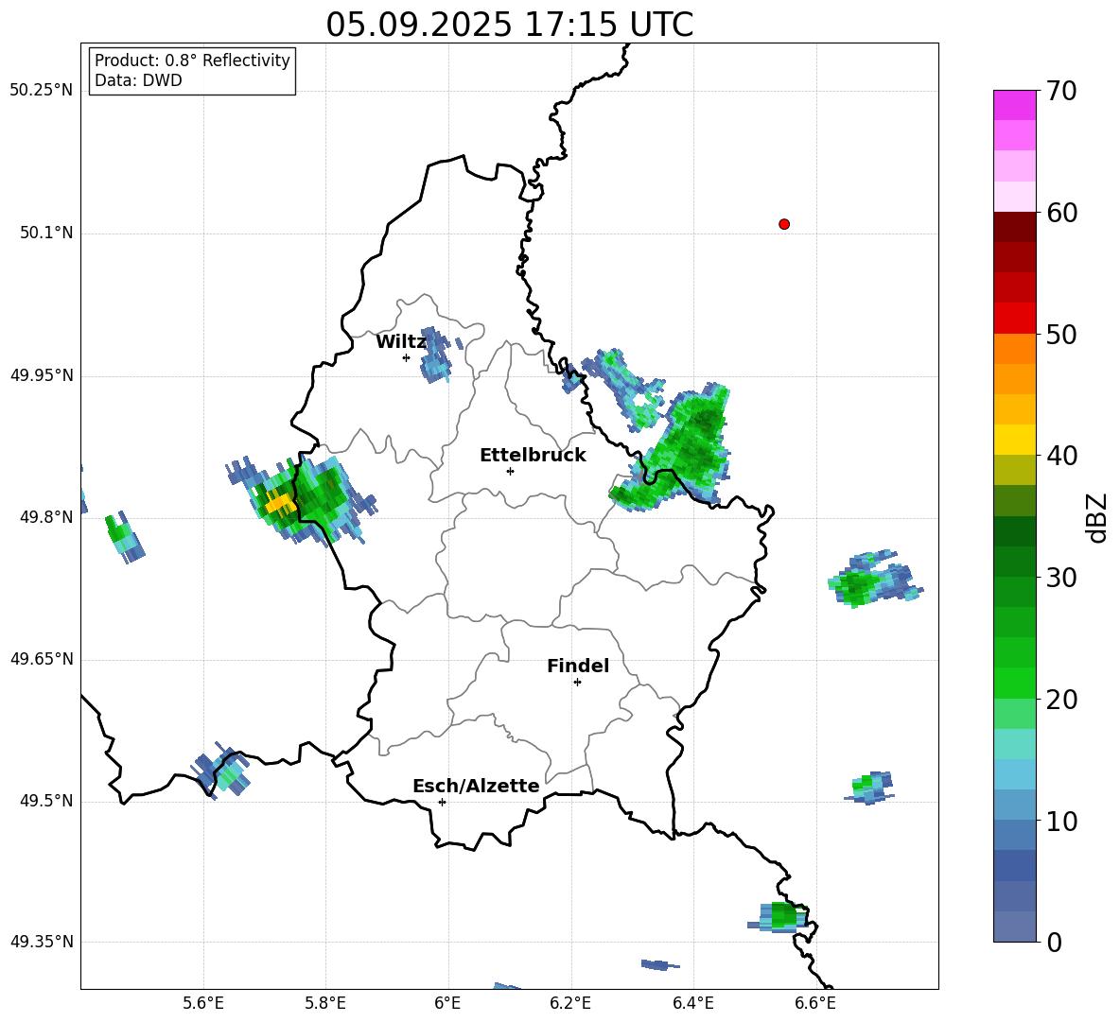Select the Ettelbruck city label
Viewport: 1120px width, 1022px height.
click(533, 456)
